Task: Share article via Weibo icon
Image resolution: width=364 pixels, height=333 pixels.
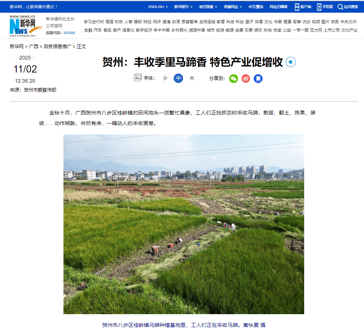Action: pos(246,78)
